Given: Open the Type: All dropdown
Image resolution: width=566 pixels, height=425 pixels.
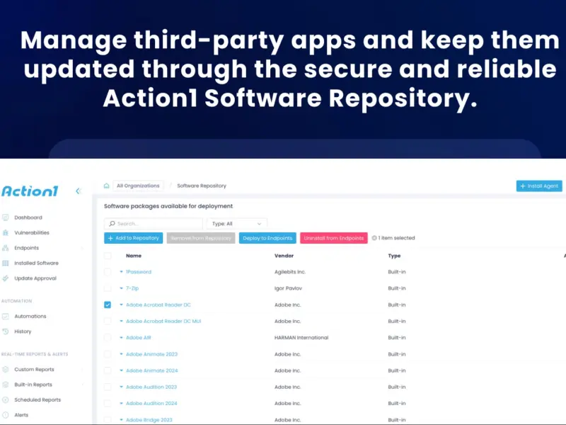Looking at the screenshot, I should pyautogui.click(x=237, y=224).
